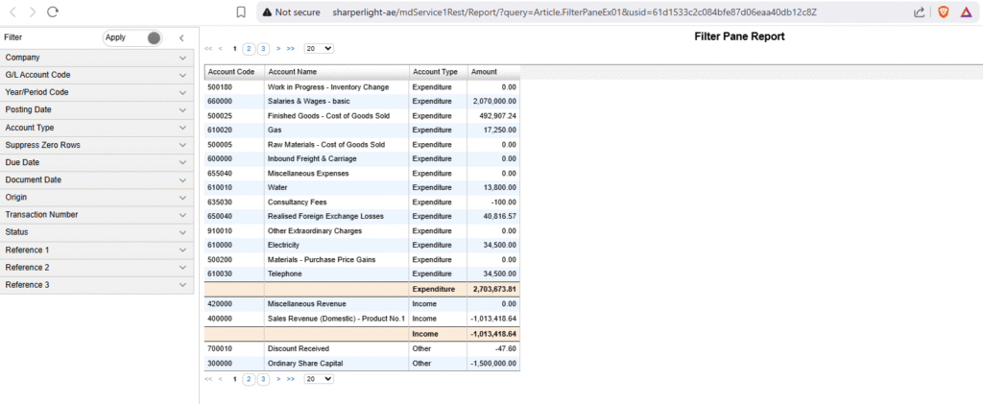This screenshot has width=983, height=404.
Task: Go to next page in top pager
Action: pyautogui.click(x=278, y=48)
